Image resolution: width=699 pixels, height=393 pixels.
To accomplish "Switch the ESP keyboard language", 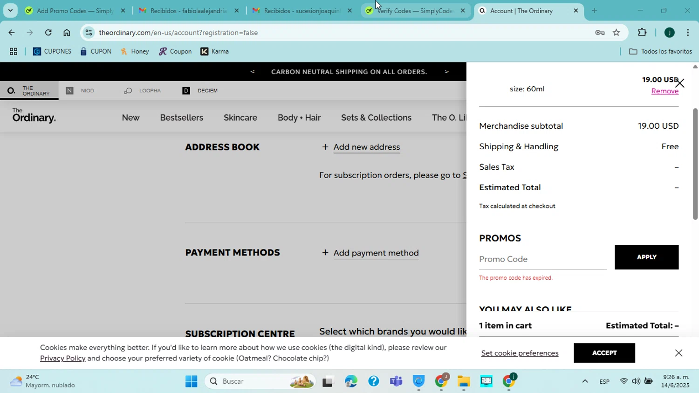I will tap(604, 381).
